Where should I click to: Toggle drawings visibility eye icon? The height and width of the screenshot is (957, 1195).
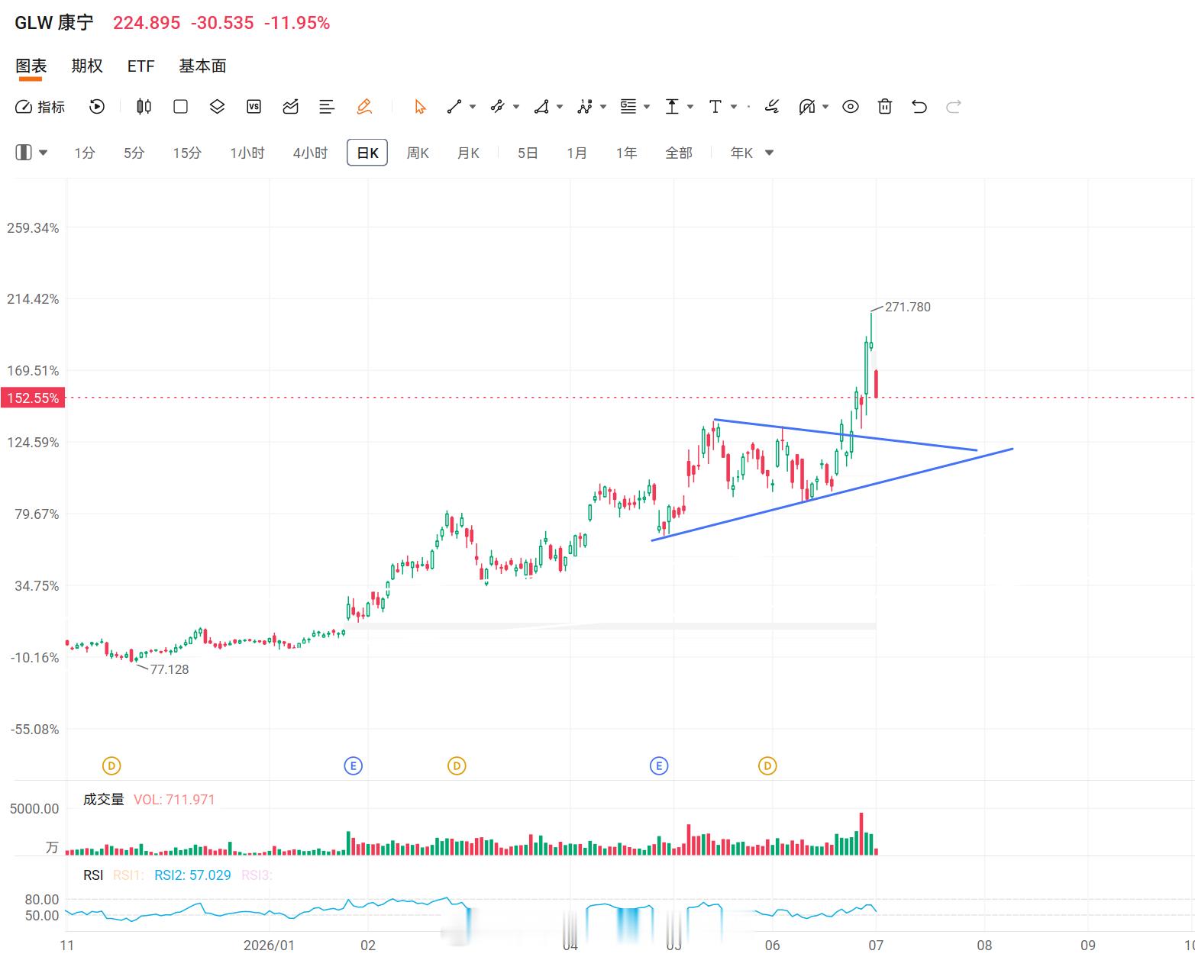click(851, 107)
